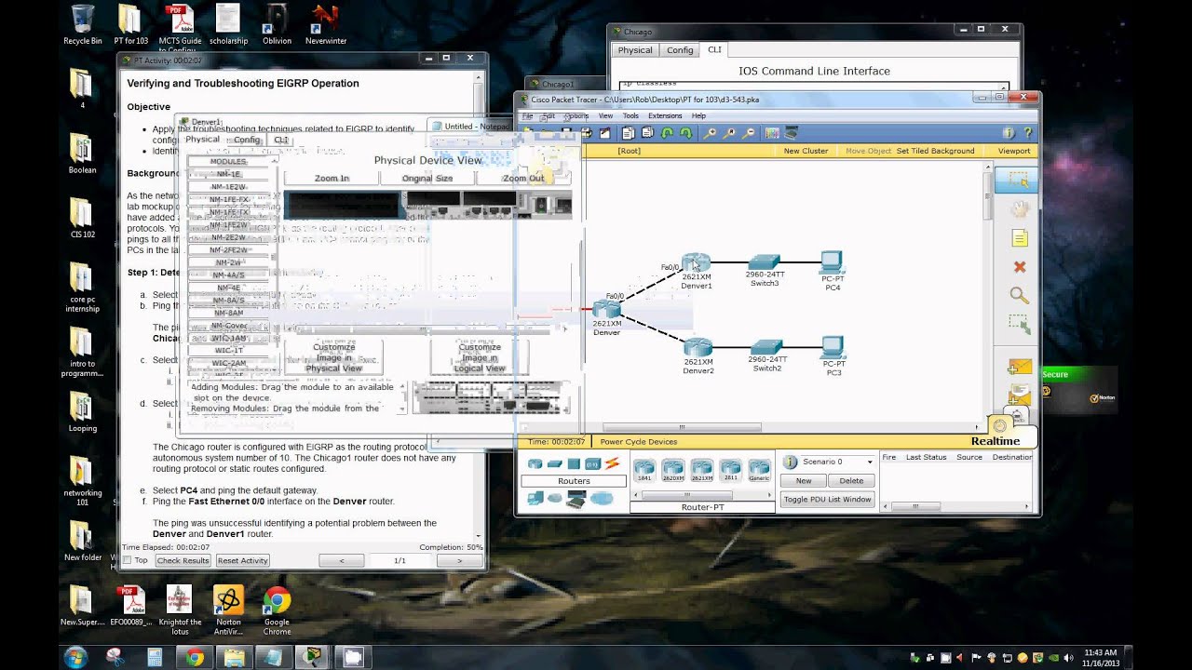Select the Hubs device category icon
Viewport: 1192px width, 670px height.
tap(574, 463)
